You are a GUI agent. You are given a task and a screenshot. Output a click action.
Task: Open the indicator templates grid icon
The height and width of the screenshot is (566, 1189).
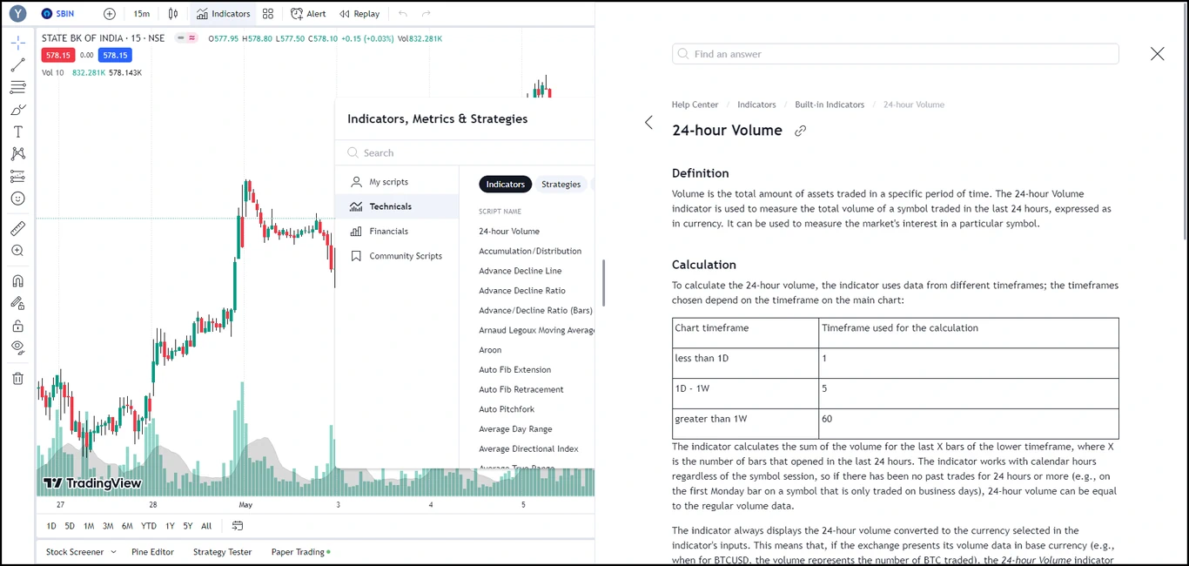point(268,14)
